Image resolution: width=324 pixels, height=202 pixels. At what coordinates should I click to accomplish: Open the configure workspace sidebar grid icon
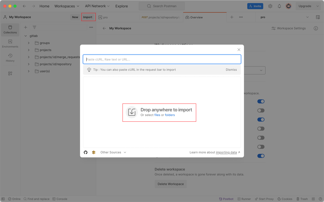[x=10, y=73]
